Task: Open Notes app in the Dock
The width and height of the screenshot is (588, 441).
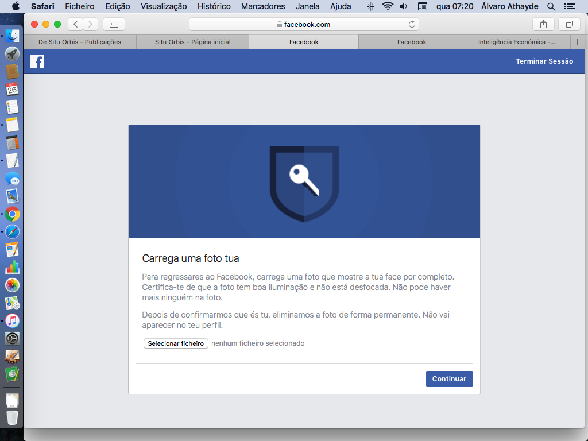Action: click(13, 125)
